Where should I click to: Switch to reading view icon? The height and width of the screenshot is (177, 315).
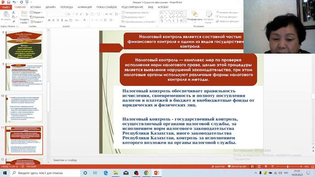266,167
